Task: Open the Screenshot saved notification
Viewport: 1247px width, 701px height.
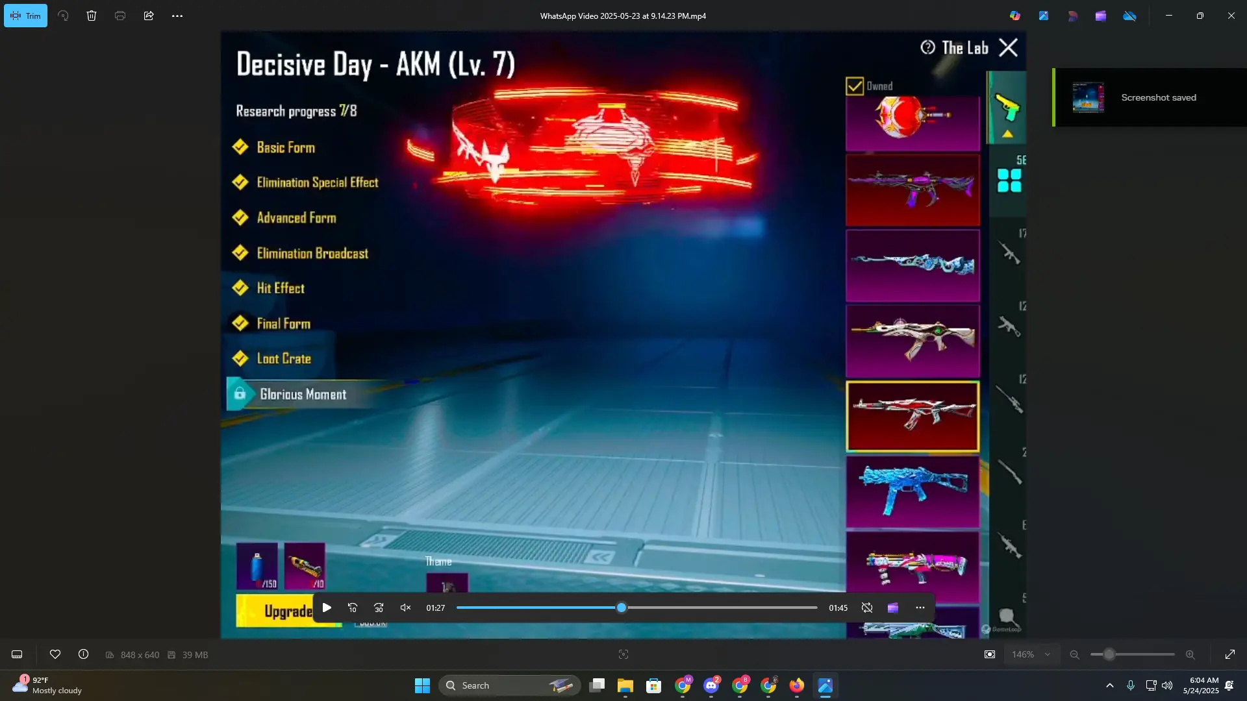Action: [1150, 97]
